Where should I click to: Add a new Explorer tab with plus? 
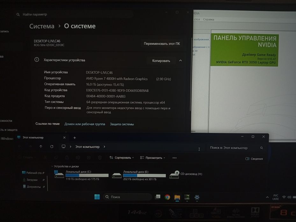click(x=75, y=138)
